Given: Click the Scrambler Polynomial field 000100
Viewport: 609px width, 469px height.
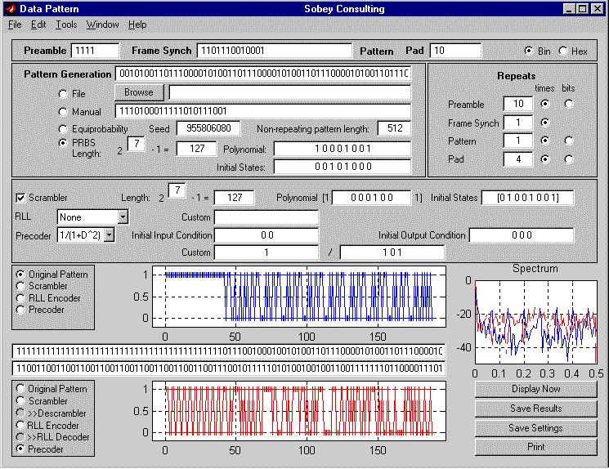Looking at the screenshot, I should pos(372,198).
